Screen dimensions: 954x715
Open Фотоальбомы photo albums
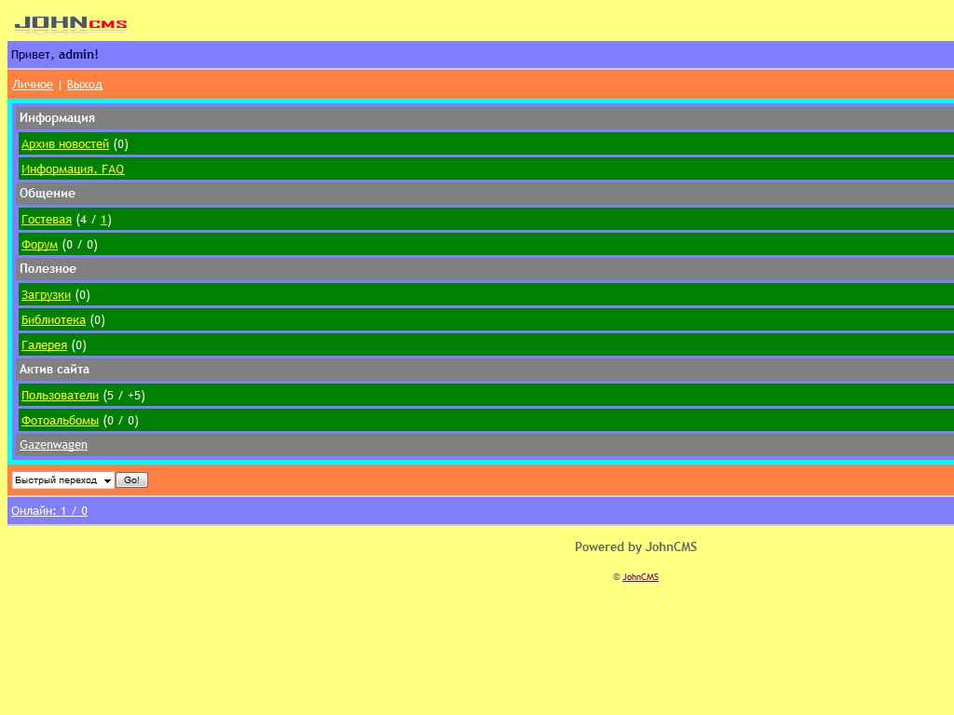click(60, 421)
